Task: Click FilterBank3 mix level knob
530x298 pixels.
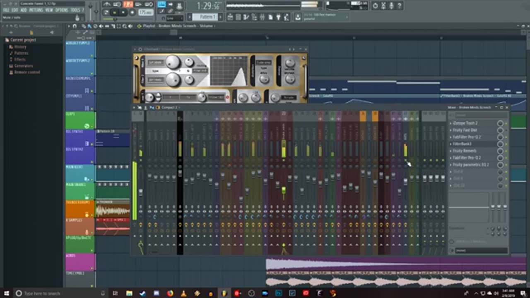Action: click(x=500, y=144)
